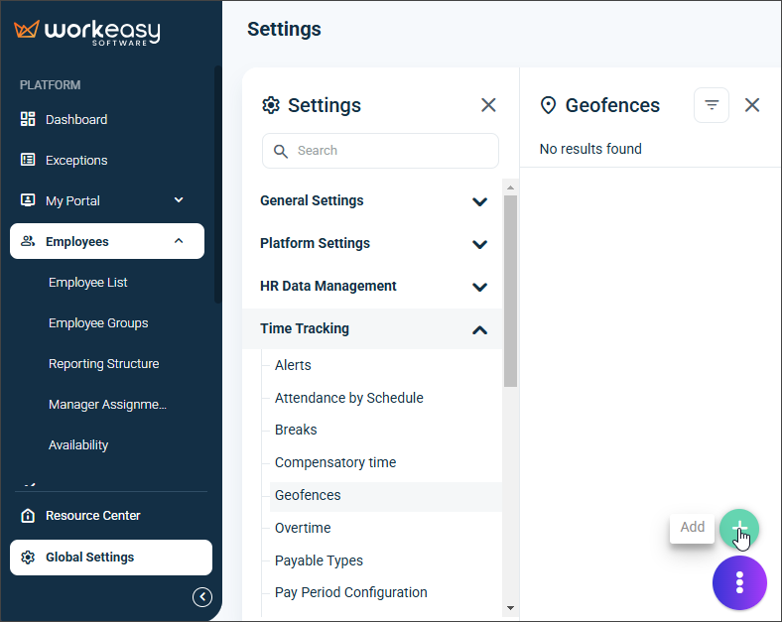The width and height of the screenshot is (782, 622).
Task: Collapse sidebar using the arrow circle icon
Action: 202,596
